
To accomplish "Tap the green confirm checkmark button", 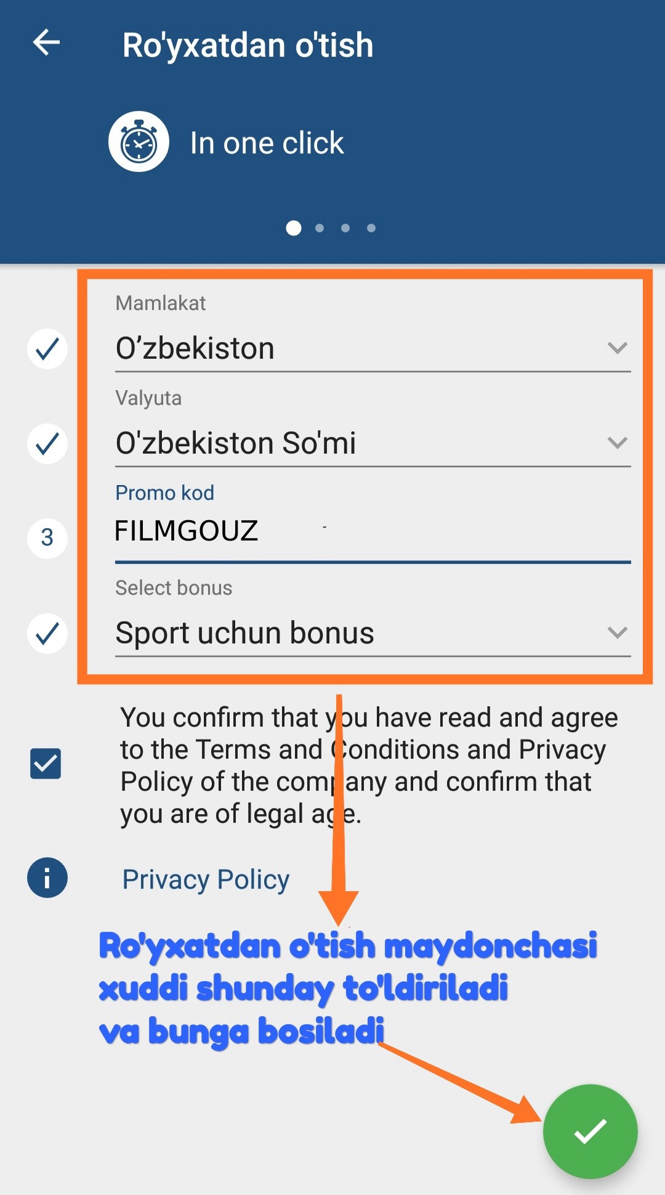I will pos(589,1131).
